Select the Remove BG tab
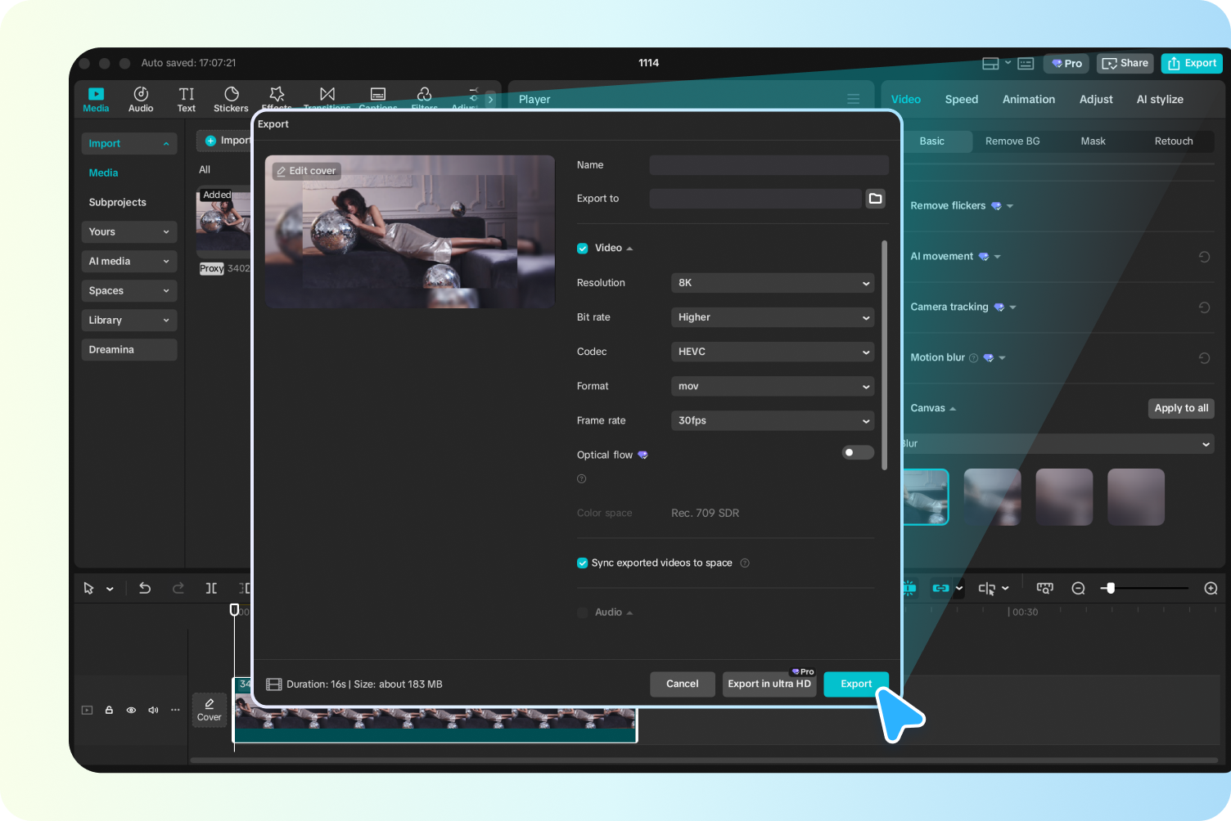The image size is (1231, 821). pyautogui.click(x=1012, y=141)
